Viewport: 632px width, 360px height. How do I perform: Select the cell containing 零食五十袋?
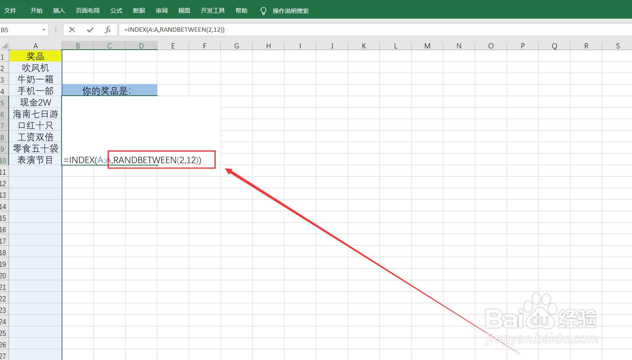[x=35, y=148]
